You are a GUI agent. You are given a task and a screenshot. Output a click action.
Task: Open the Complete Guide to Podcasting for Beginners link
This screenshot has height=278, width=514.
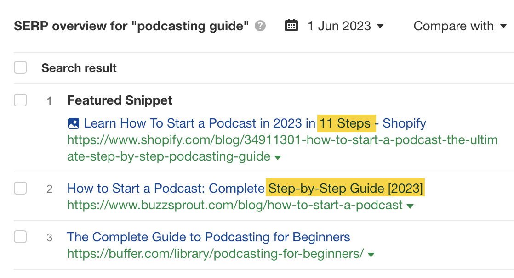click(208, 237)
